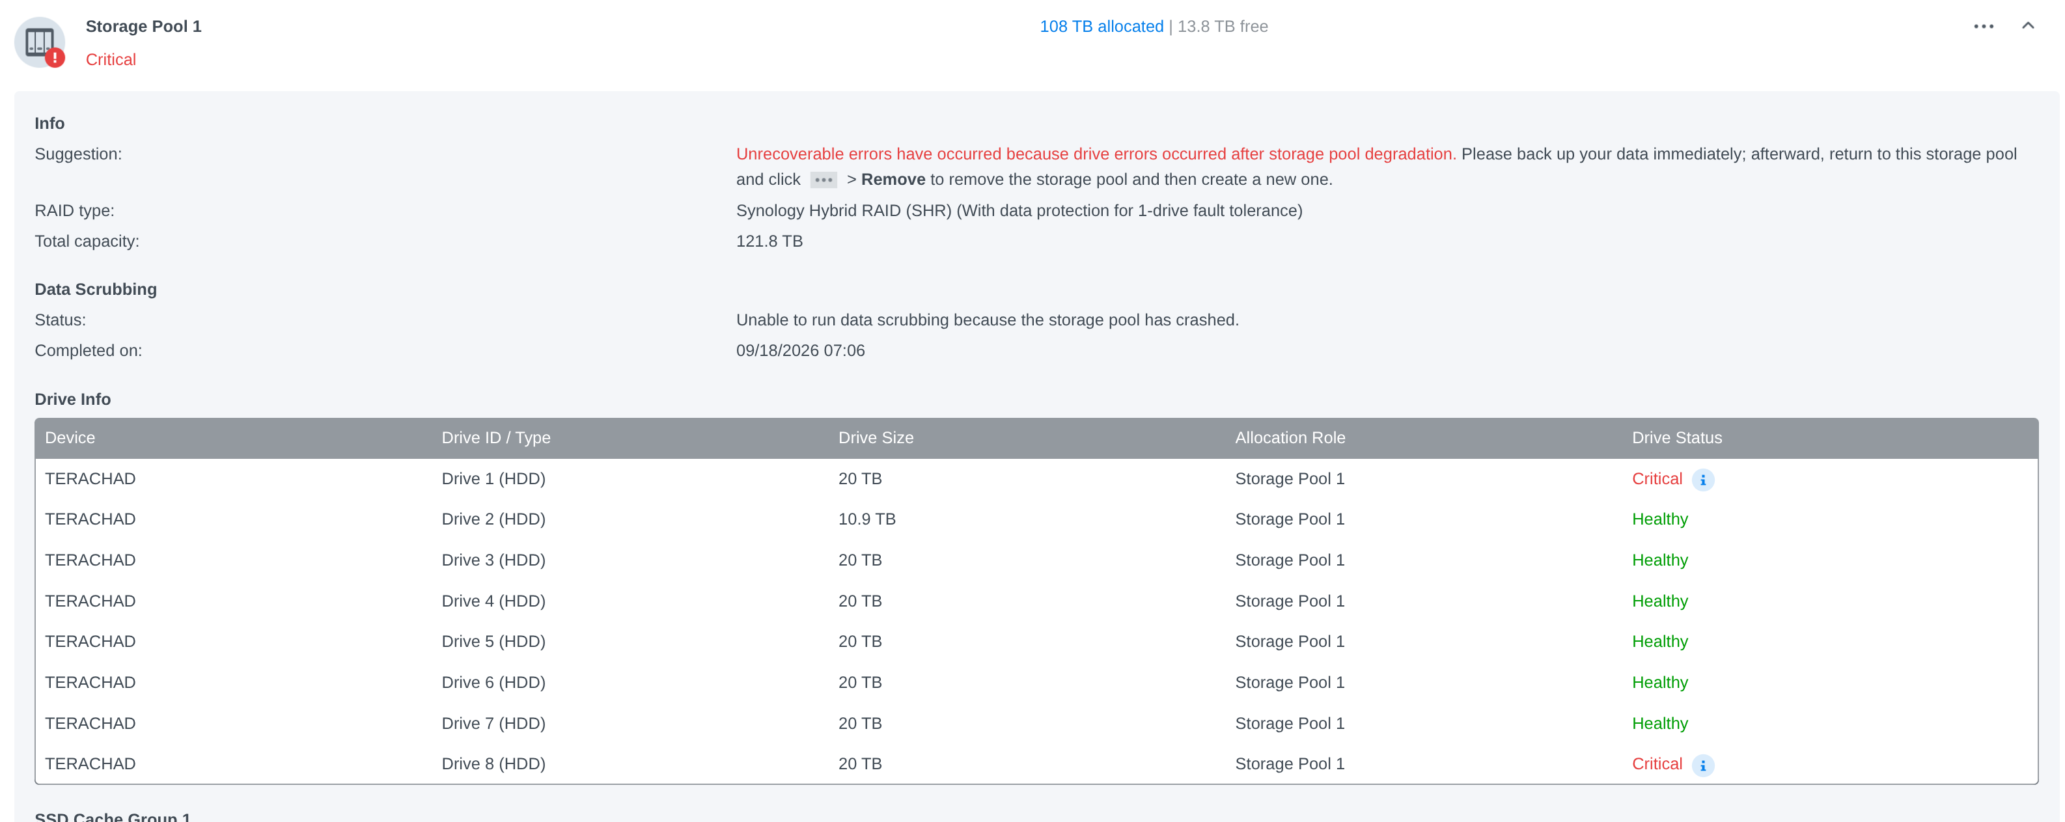Click the info icon beside Drive 1 Critical

pyautogui.click(x=1702, y=480)
